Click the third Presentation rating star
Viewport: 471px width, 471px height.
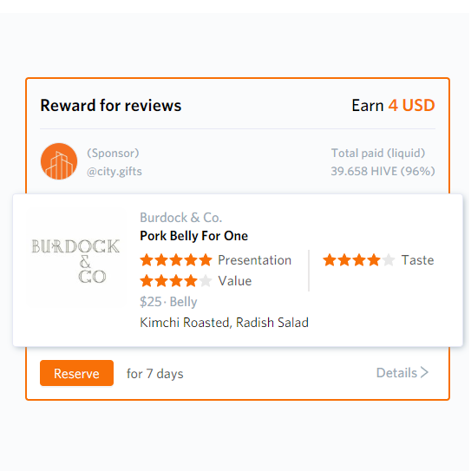[176, 260]
